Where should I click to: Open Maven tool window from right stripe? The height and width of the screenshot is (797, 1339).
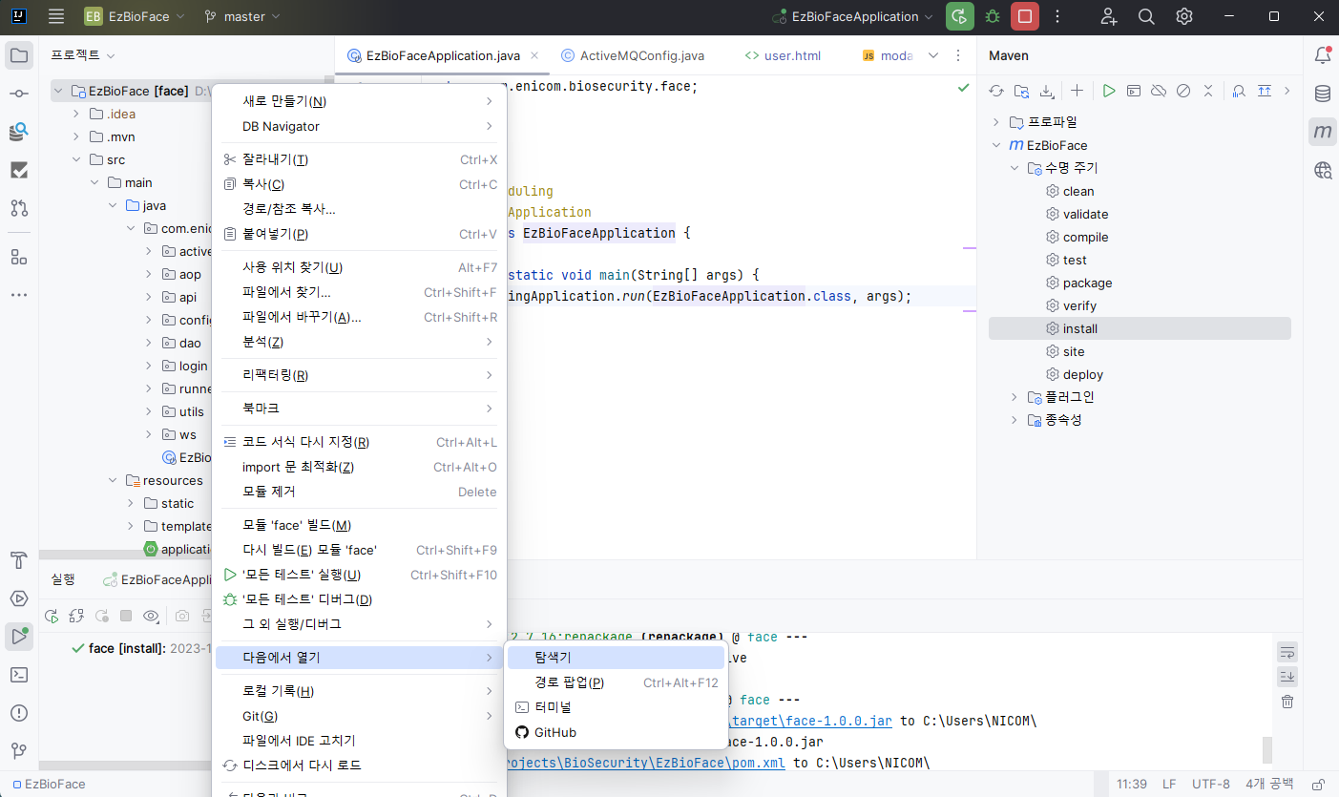(x=1322, y=132)
